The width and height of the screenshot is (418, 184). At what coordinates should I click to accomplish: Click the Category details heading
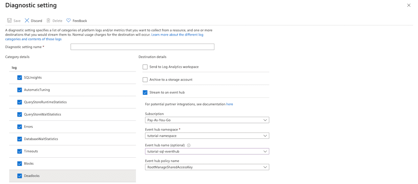[x=17, y=57]
